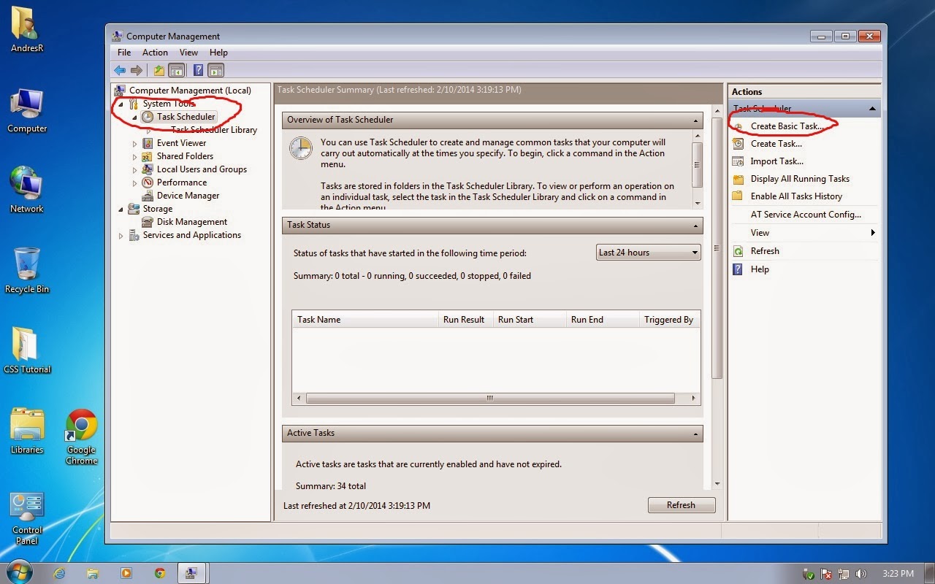The height and width of the screenshot is (584, 935).
Task: Collapse the Task Status section
Action: point(696,226)
